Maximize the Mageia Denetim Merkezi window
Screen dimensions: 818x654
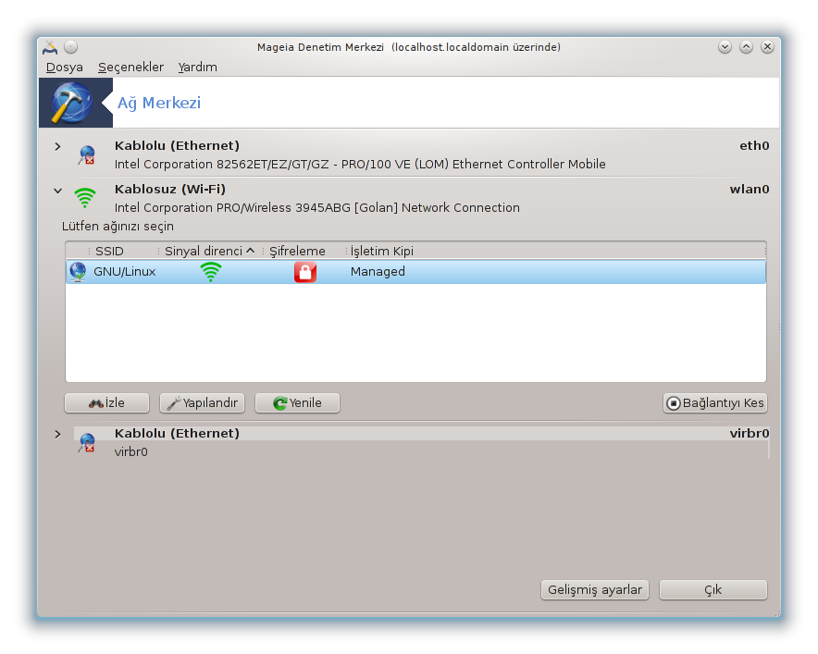746,47
